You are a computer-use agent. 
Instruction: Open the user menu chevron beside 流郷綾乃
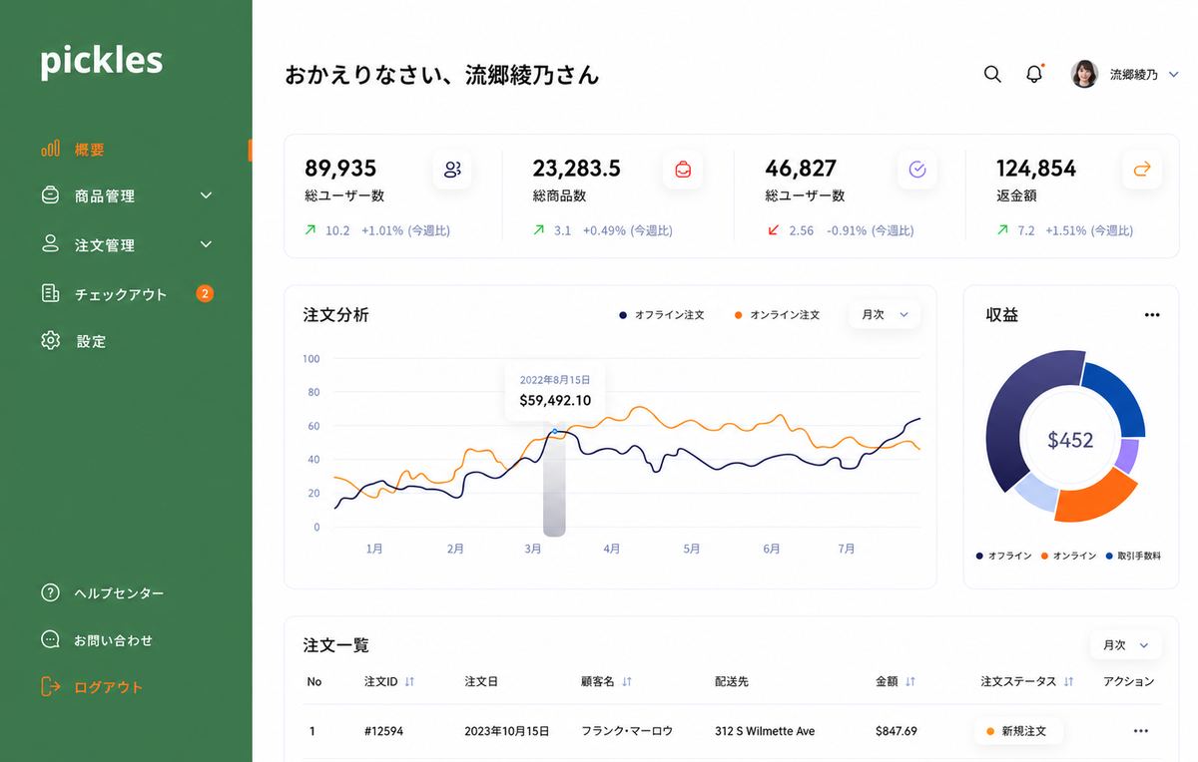1174,74
